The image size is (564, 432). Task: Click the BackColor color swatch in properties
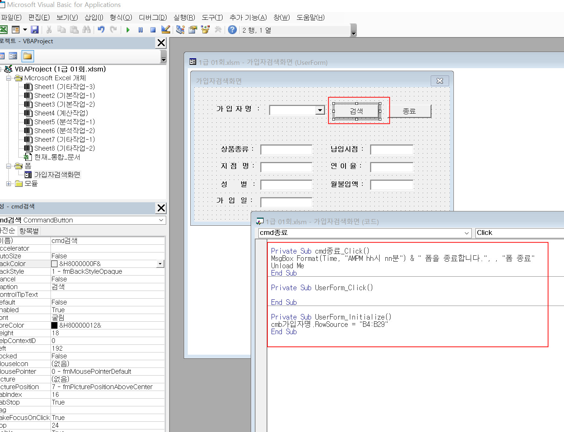(55, 264)
